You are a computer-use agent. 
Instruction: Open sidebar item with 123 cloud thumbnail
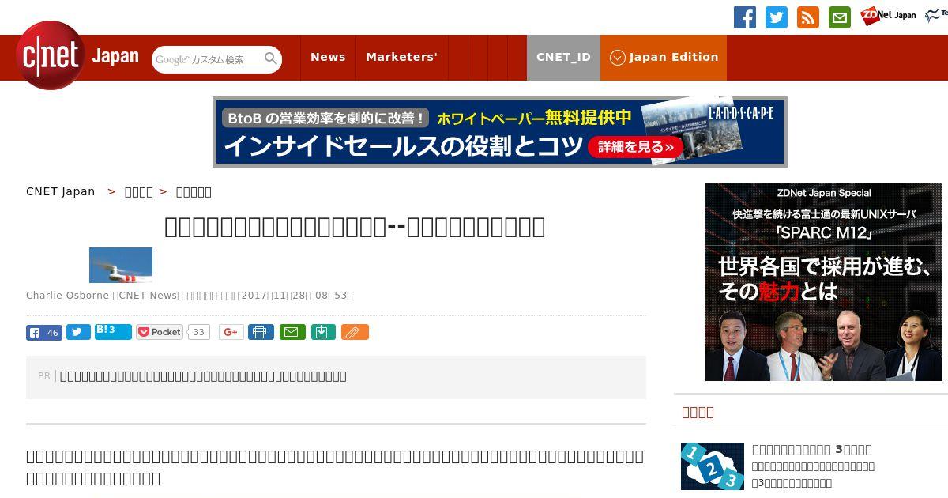click(x=713, y=466)
